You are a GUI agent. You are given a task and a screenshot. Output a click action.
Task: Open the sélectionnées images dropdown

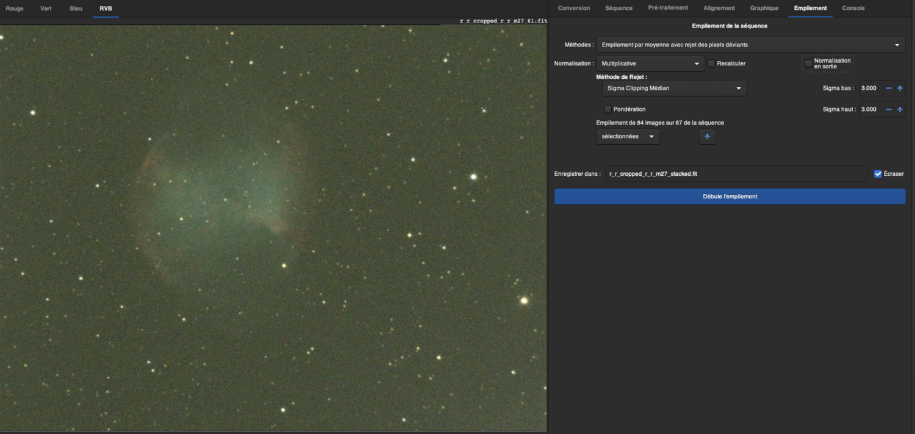628,137
